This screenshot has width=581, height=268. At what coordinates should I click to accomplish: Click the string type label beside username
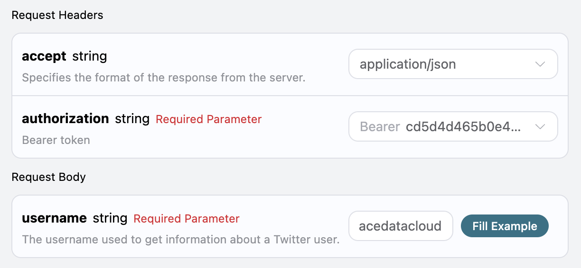(x=110, y=219)
